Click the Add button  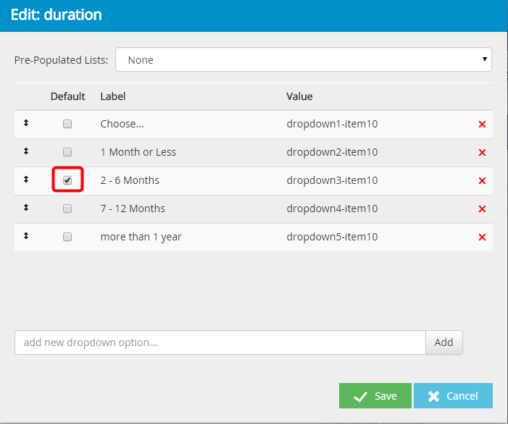444,342
